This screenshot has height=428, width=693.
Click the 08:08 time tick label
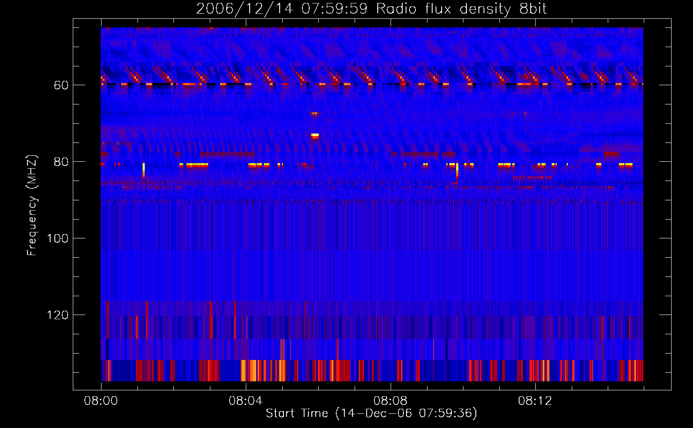tap(390, 401)
